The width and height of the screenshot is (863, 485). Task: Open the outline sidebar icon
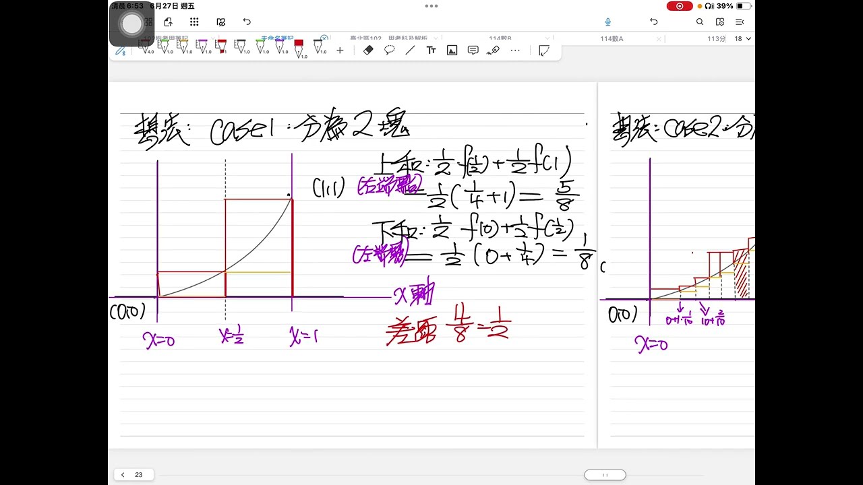(x=740, y=22)
